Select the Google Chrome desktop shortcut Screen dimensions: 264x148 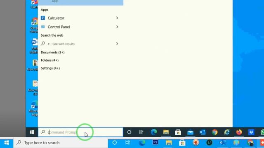tap(34, 25)
